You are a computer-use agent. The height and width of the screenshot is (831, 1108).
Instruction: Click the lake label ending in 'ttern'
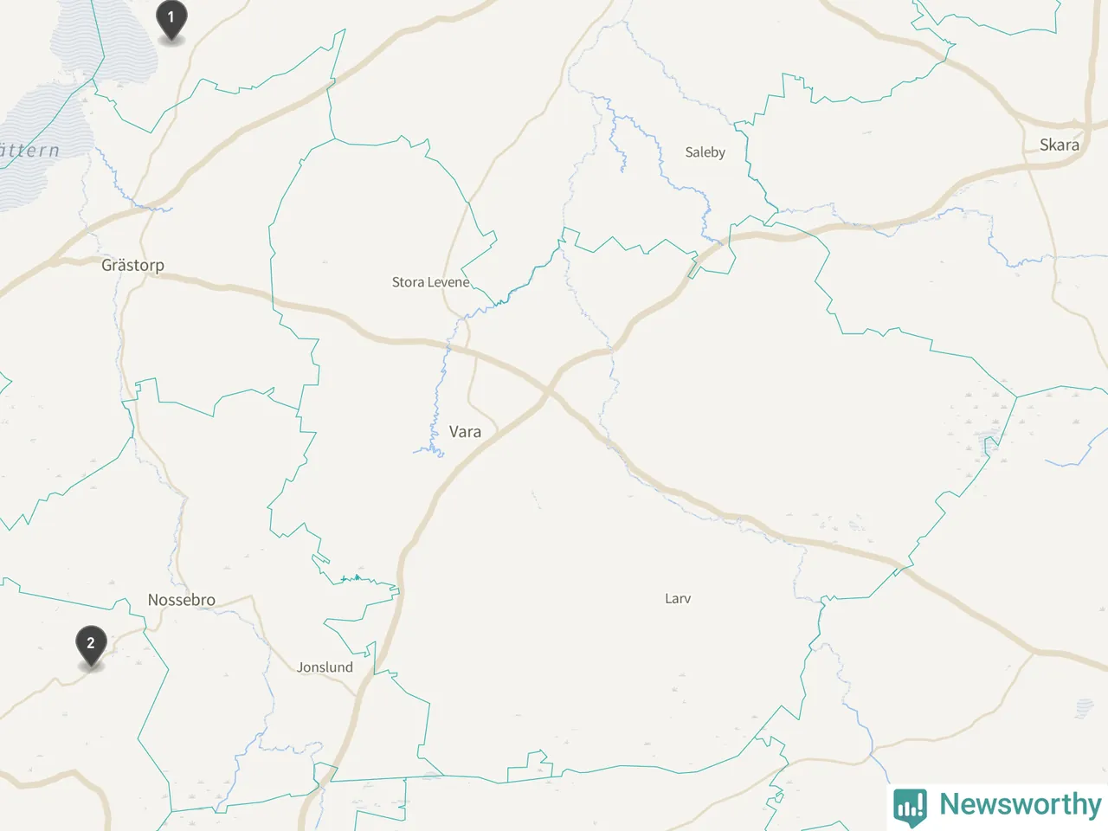click(29, 150)
